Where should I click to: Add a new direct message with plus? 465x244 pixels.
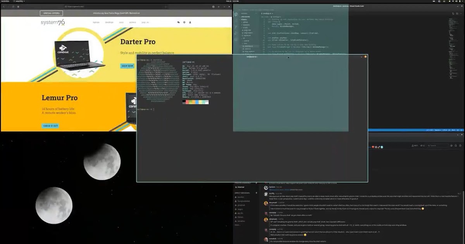click(x=256, y=192)
